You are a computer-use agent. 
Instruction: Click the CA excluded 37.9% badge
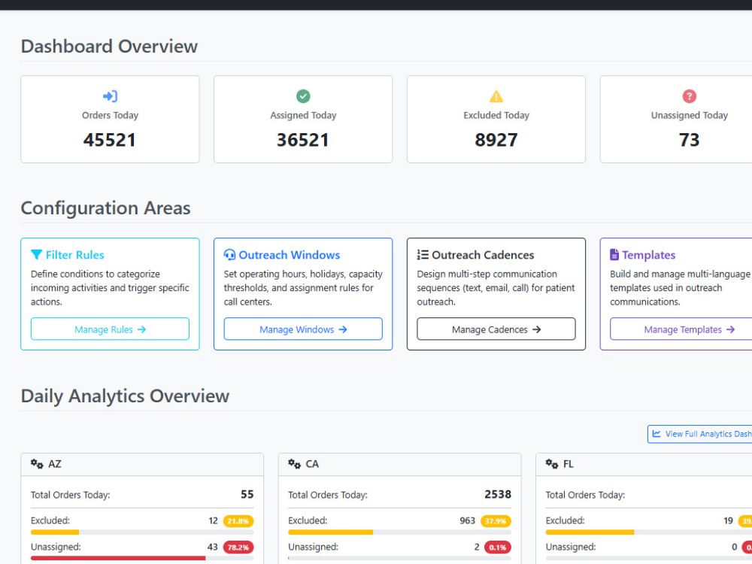[496, 521]
